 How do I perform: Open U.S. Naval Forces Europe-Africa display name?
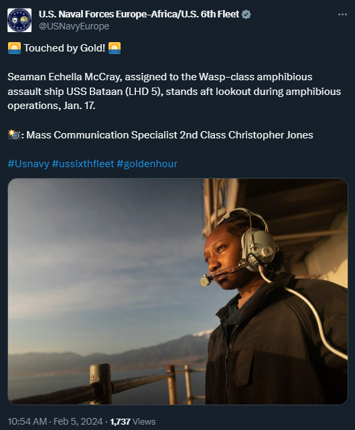[139, 14]
